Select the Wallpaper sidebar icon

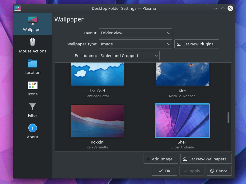pos(32,21)
